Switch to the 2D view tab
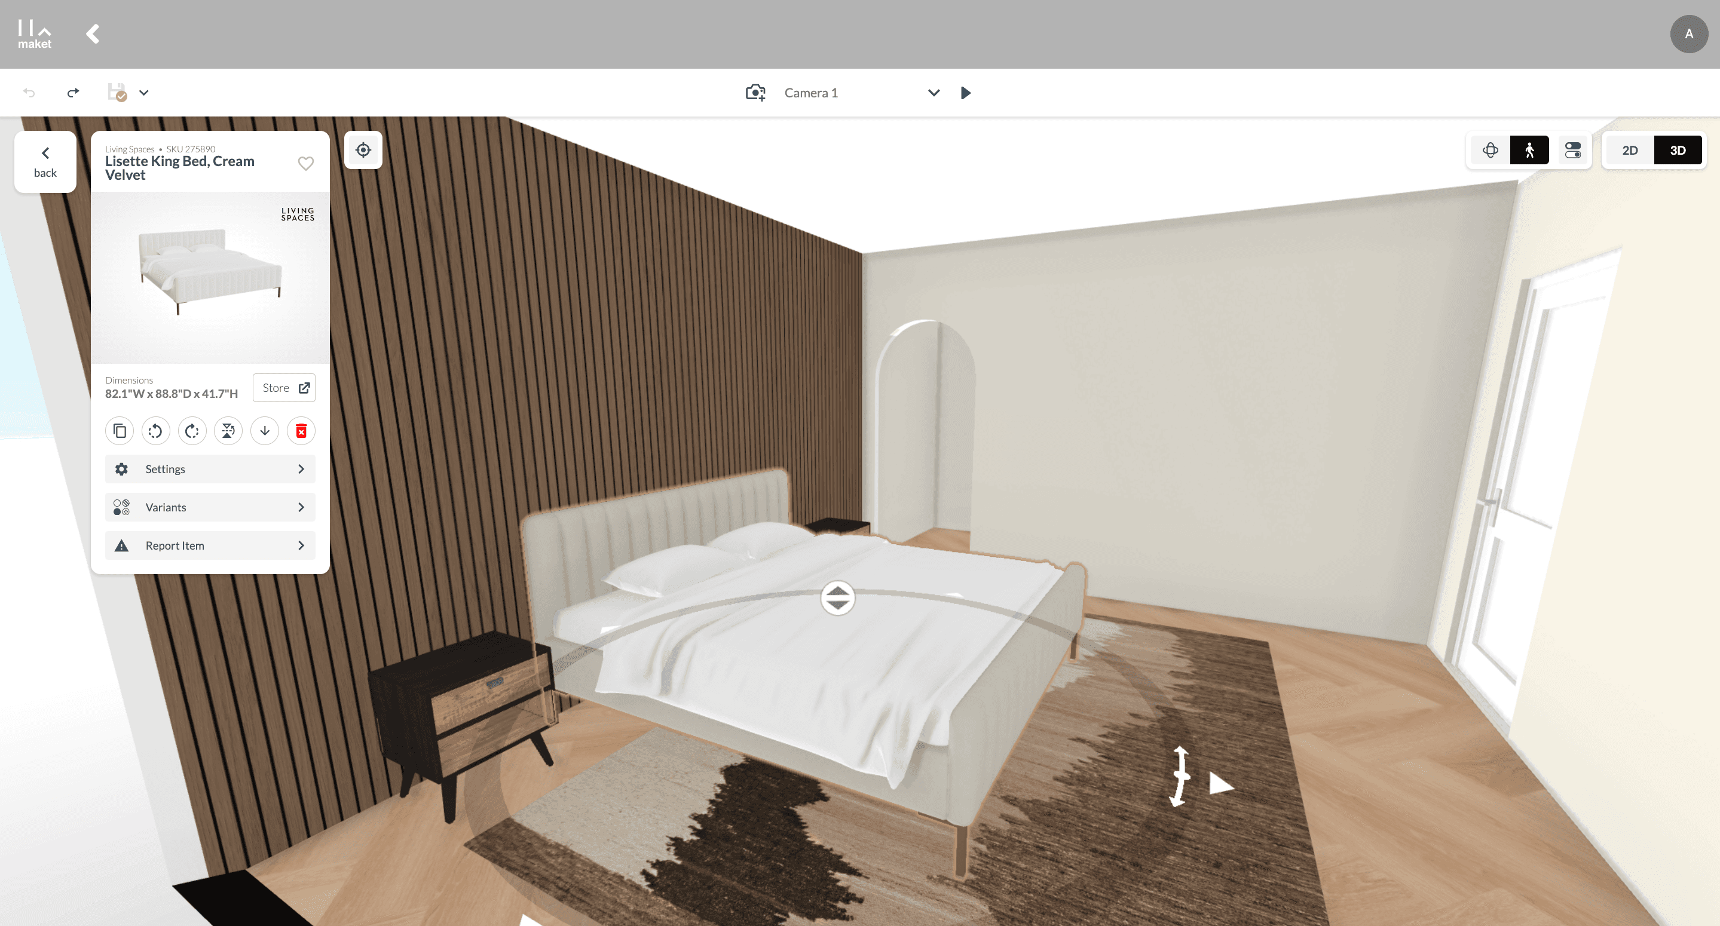The height and width of the screenshot is (926, 1720). click(x=1630, y=149)
